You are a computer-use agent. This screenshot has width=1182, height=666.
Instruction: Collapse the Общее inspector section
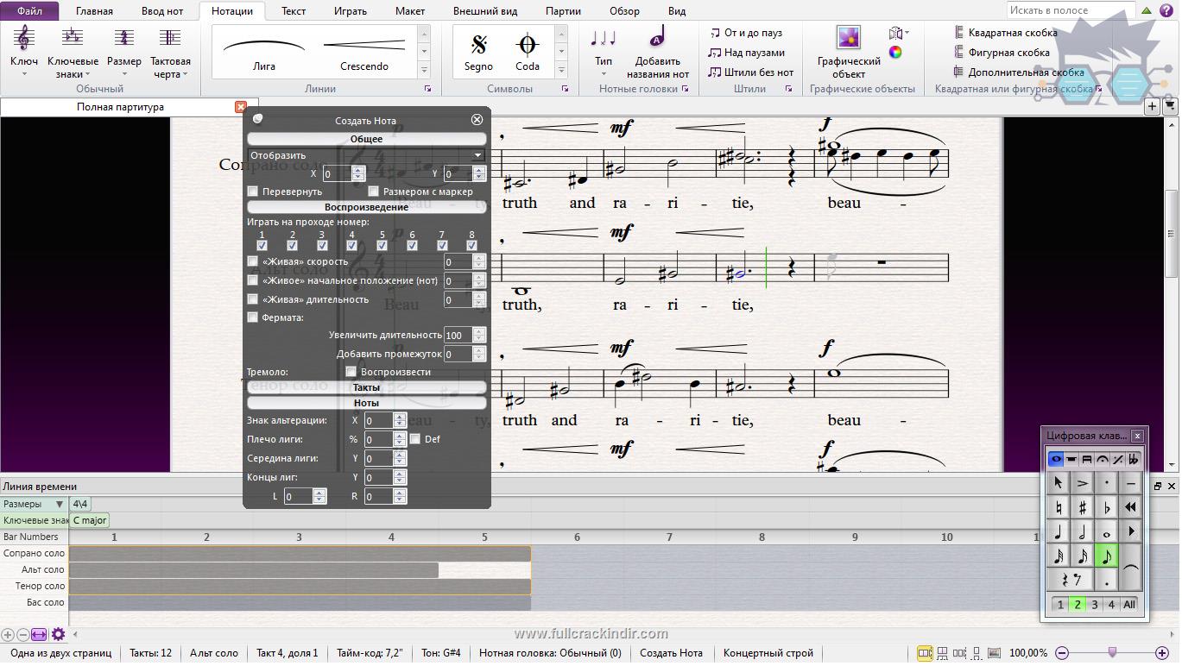(366, 139)
